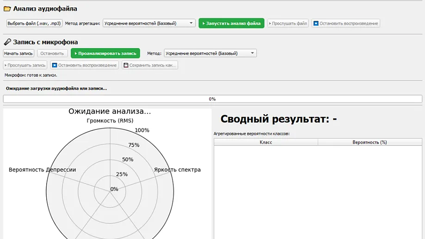Click the folder icon beside Анализ аудиофайла
425x239 pixels.
[7, 9]
